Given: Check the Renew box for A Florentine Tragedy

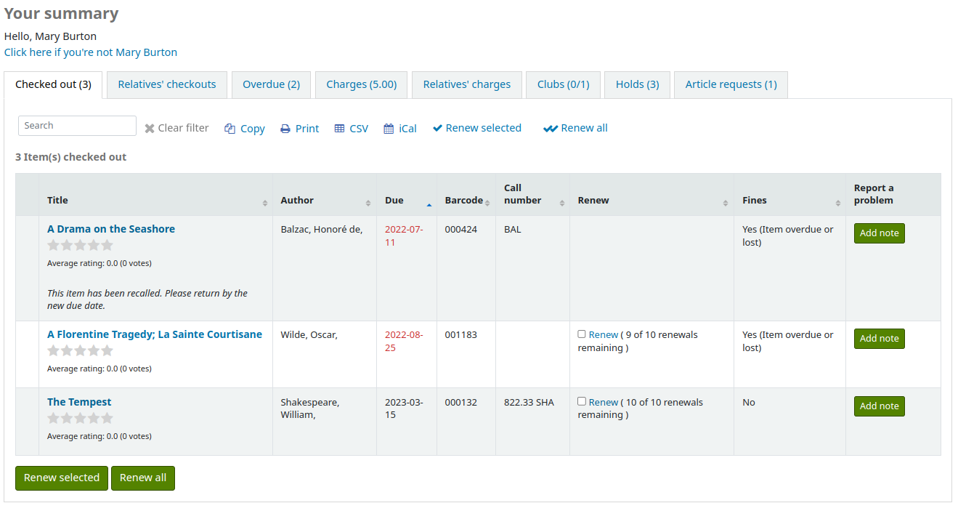Looking at the screenshot, I should (x=582, y=334).
